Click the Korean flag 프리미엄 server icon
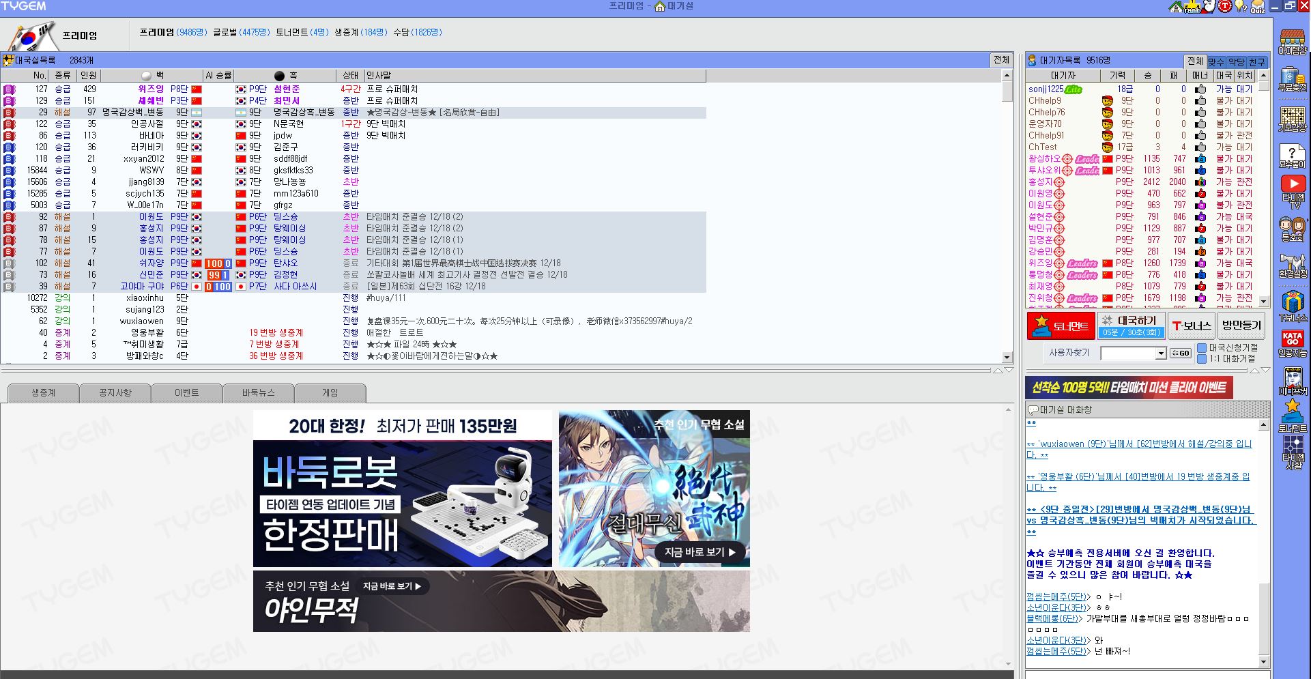 pos(32,35)
